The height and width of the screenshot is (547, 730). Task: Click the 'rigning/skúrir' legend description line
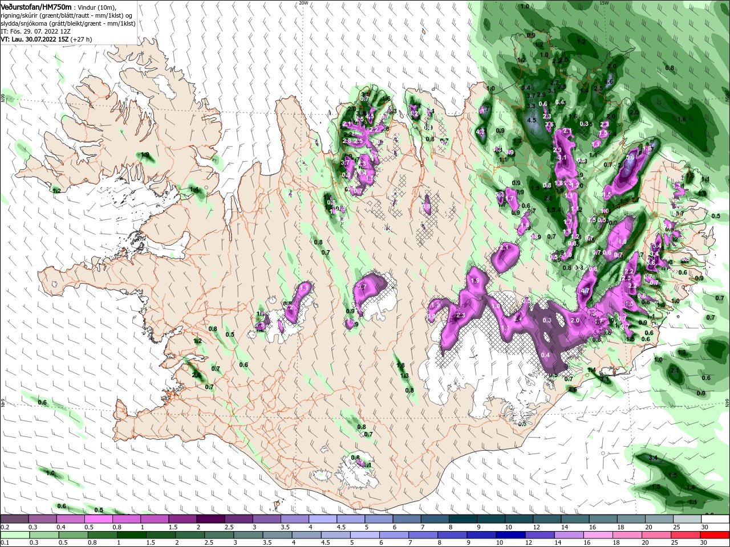point(67,15)
